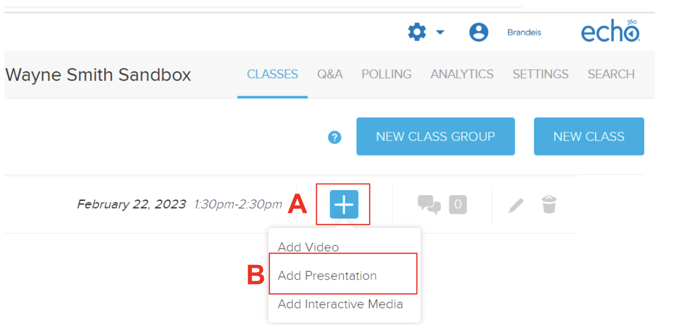This screenshot has height=333, width=699.
Task: Switch to the CLASSES tab
Action: [x=272, y=74]
